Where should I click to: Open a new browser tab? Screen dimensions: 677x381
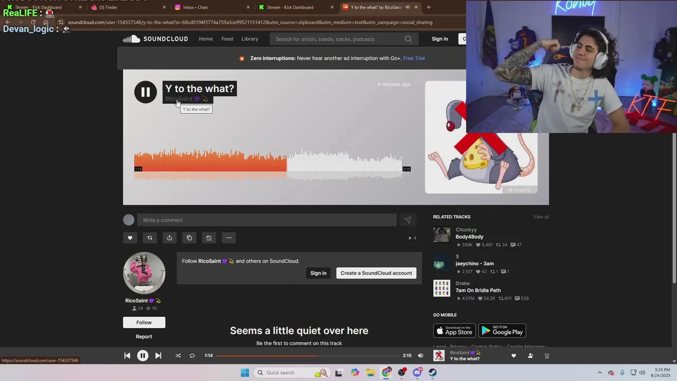(x=428, y=7)
